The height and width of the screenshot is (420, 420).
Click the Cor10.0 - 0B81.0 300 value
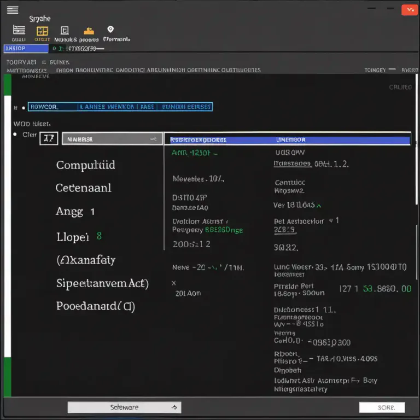click(x=312, y=341)
